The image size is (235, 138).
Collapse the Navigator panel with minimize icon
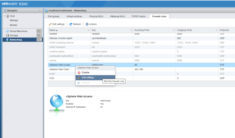tap(40, 11)
